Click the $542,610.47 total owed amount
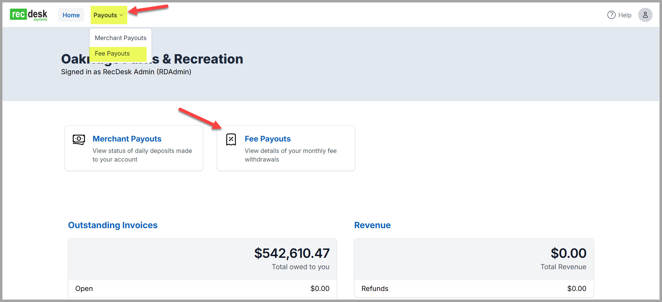This screenshot has height=302, width=662. pos(292,253)
